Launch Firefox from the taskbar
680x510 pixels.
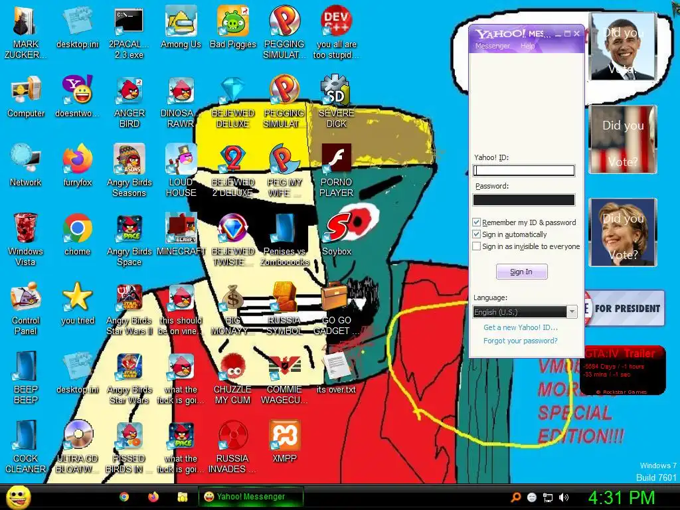[153, 497]
